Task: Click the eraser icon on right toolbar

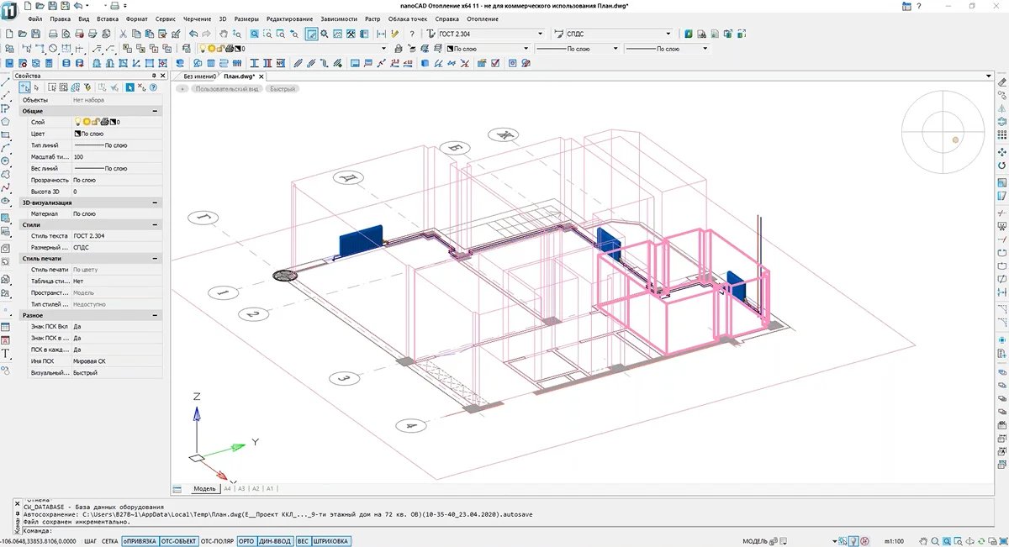Action: (x=1001, y=82)
